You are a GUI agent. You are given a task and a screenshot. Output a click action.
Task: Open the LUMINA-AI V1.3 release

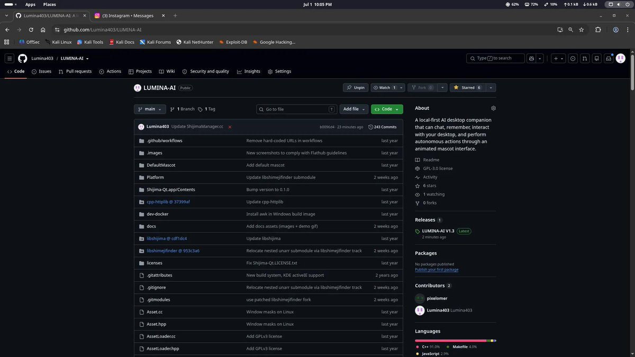[438, 231]
